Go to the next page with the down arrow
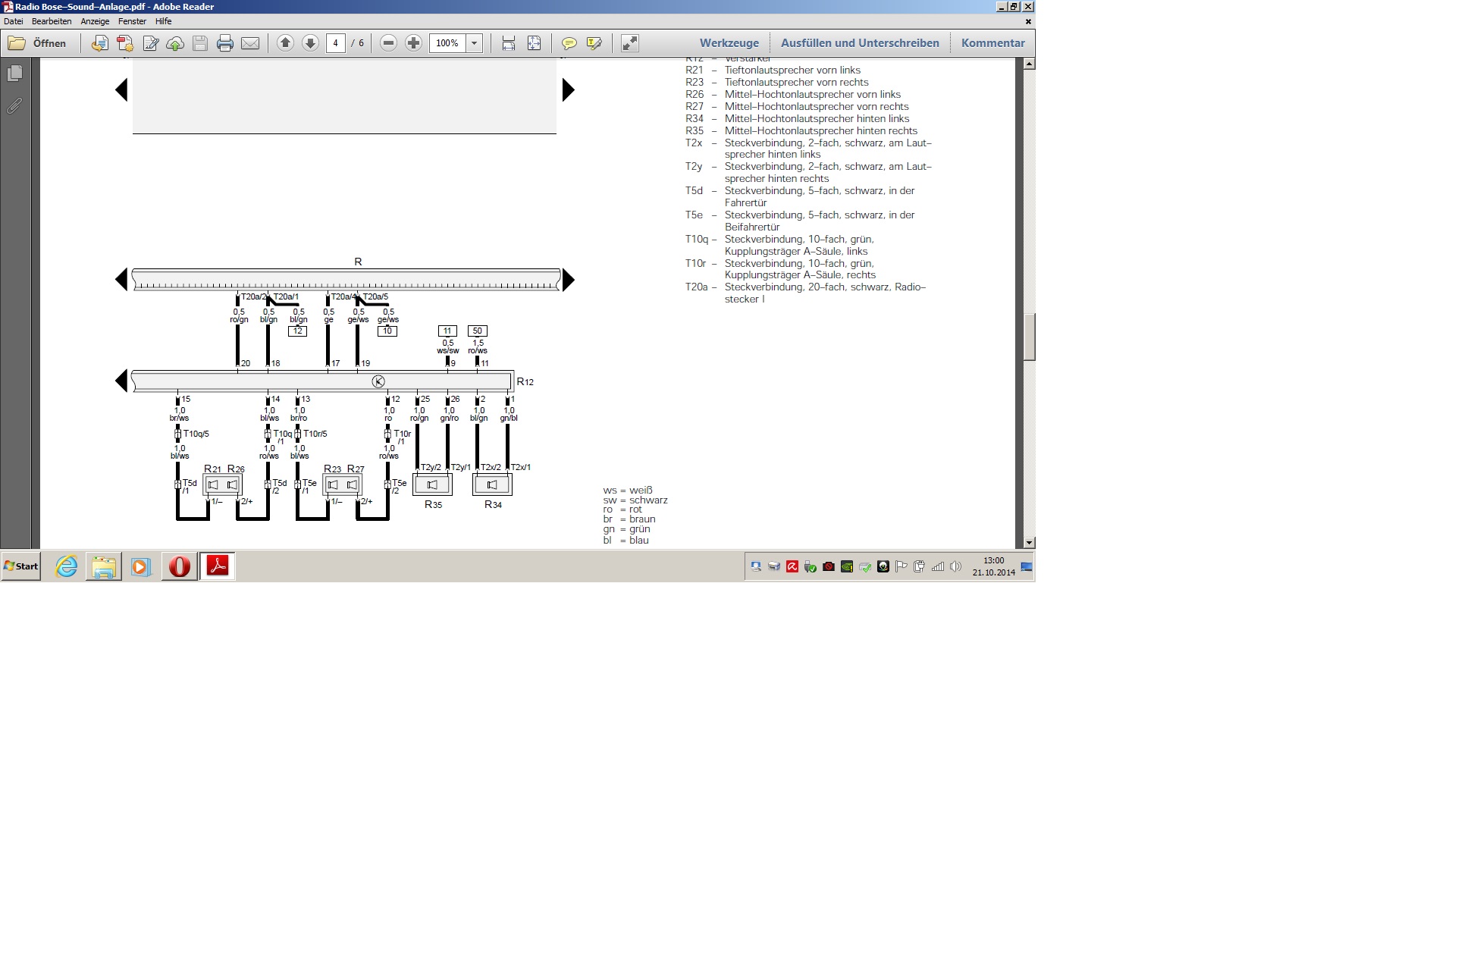Viewport: 1458px width, 972px height. pyautogui.click(x=310, y=43)
